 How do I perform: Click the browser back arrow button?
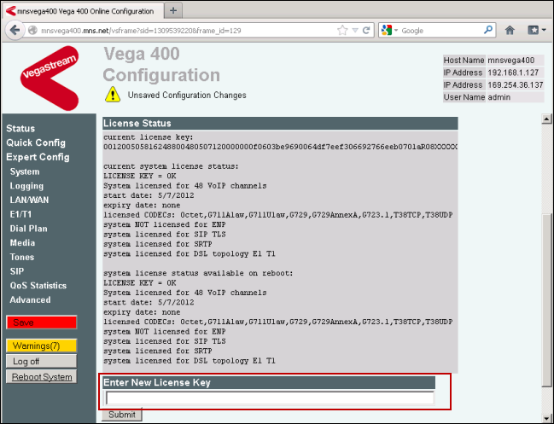[x=15, y=30]
